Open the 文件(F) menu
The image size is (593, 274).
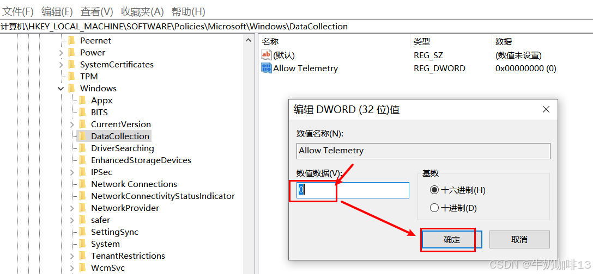pyautogui.click(x=18, y=11)
